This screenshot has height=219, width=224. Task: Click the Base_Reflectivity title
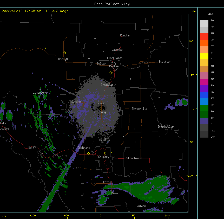tap(112, 4)
